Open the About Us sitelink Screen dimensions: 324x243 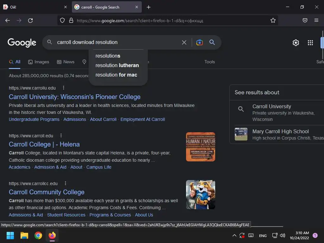[144, 215]
